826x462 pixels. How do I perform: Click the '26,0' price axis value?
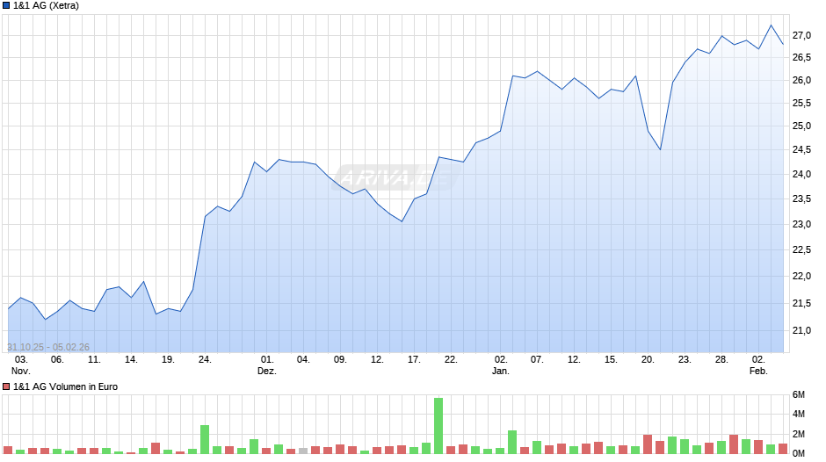[801, 80]
